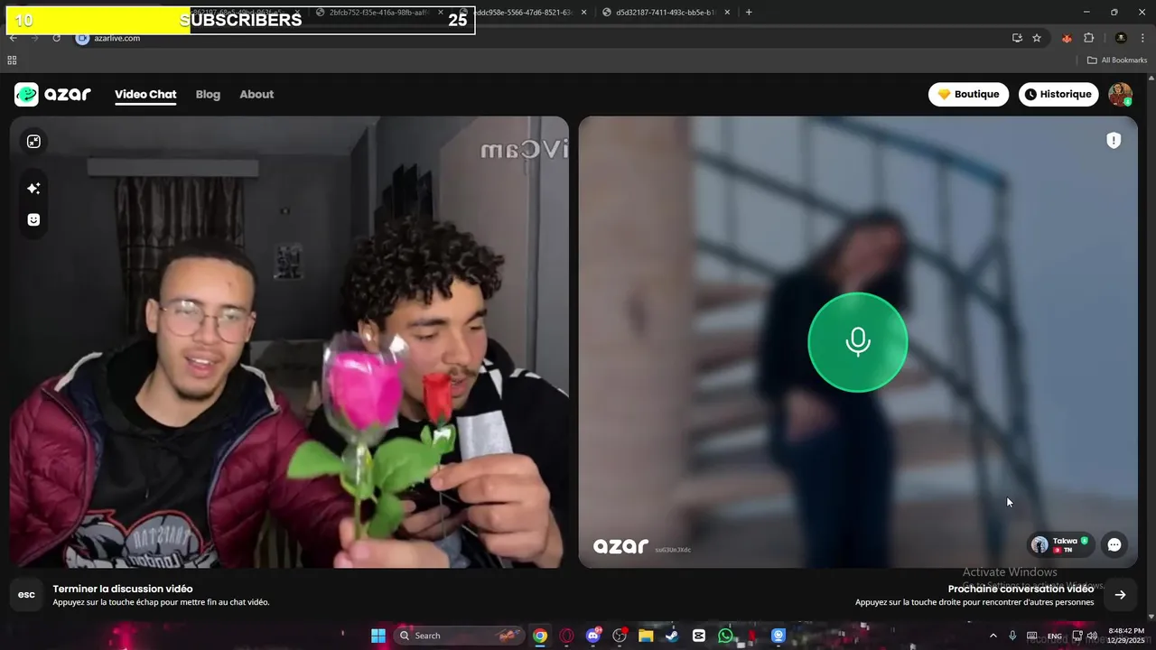
Task: Open the Boutique shop
Action: click(x=968, y=94)
